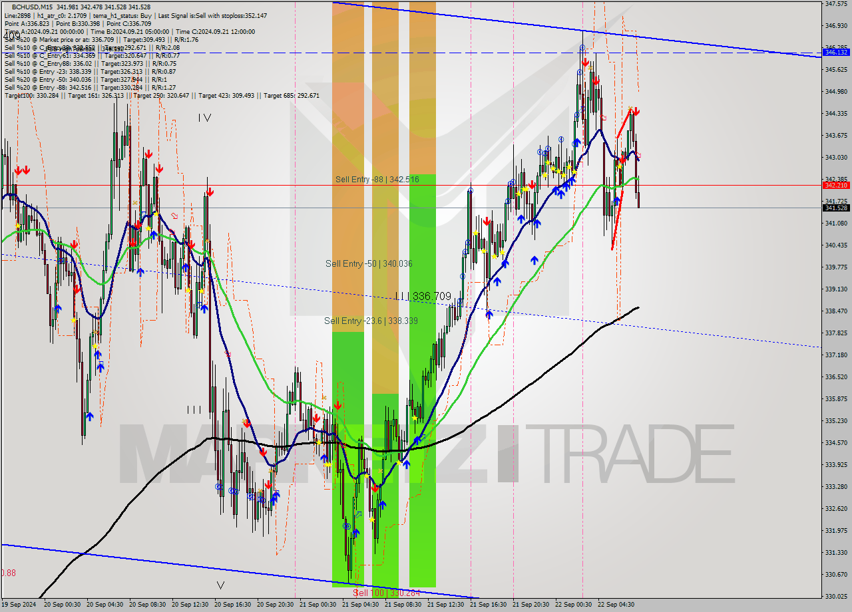Click the current price tag 341.528
Viewport: 852px width, 612px height.
pyautogui.click(x=836, y=208)
